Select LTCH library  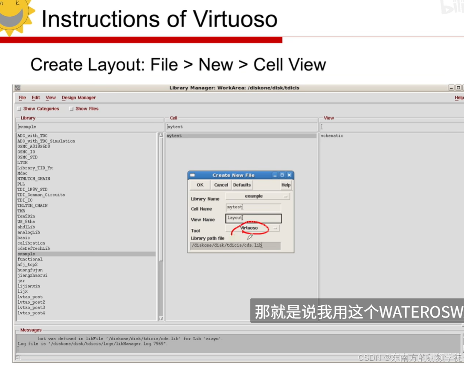pyautogui.click(x=23, y=162)
